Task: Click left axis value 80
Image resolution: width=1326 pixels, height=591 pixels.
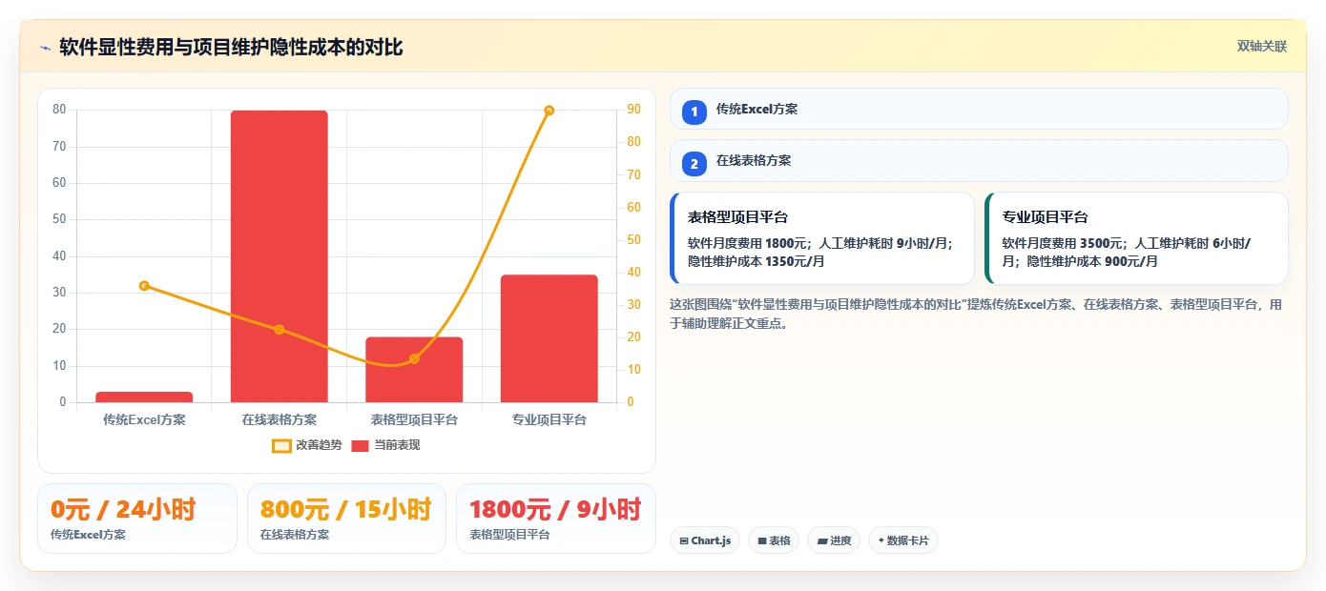Action: (x=59, y=110)
